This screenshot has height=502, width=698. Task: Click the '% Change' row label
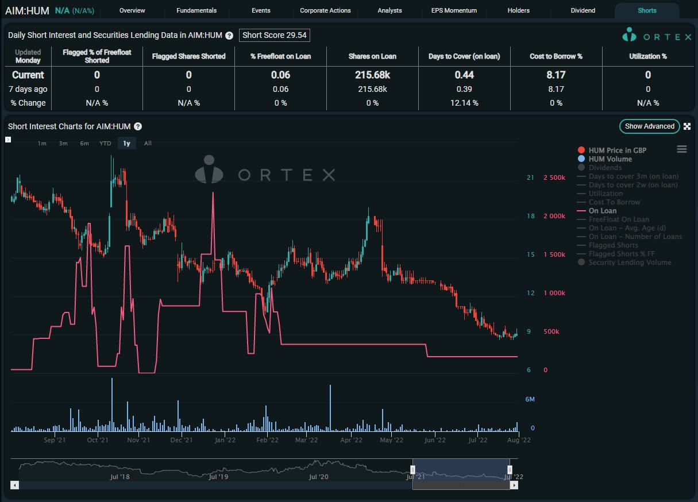tap(28, 103)
